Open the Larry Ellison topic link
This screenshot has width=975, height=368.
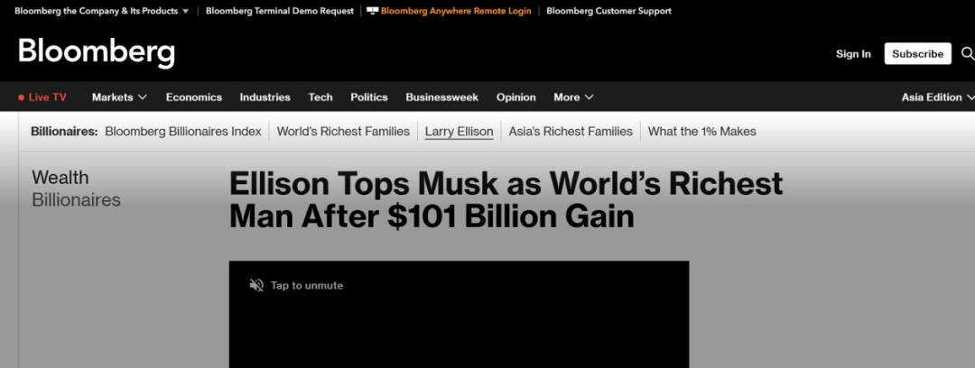pos(459,131)
